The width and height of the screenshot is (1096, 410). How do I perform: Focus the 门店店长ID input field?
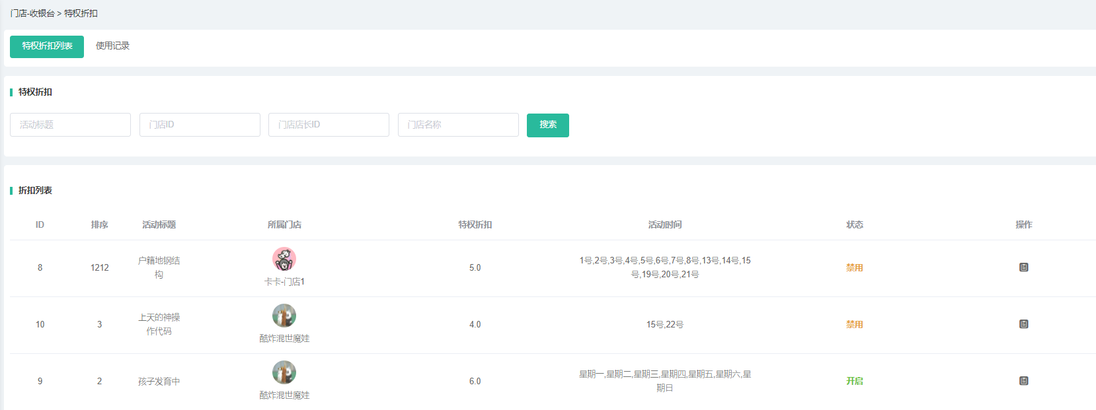pyautogui.click(x=329, y=125)
